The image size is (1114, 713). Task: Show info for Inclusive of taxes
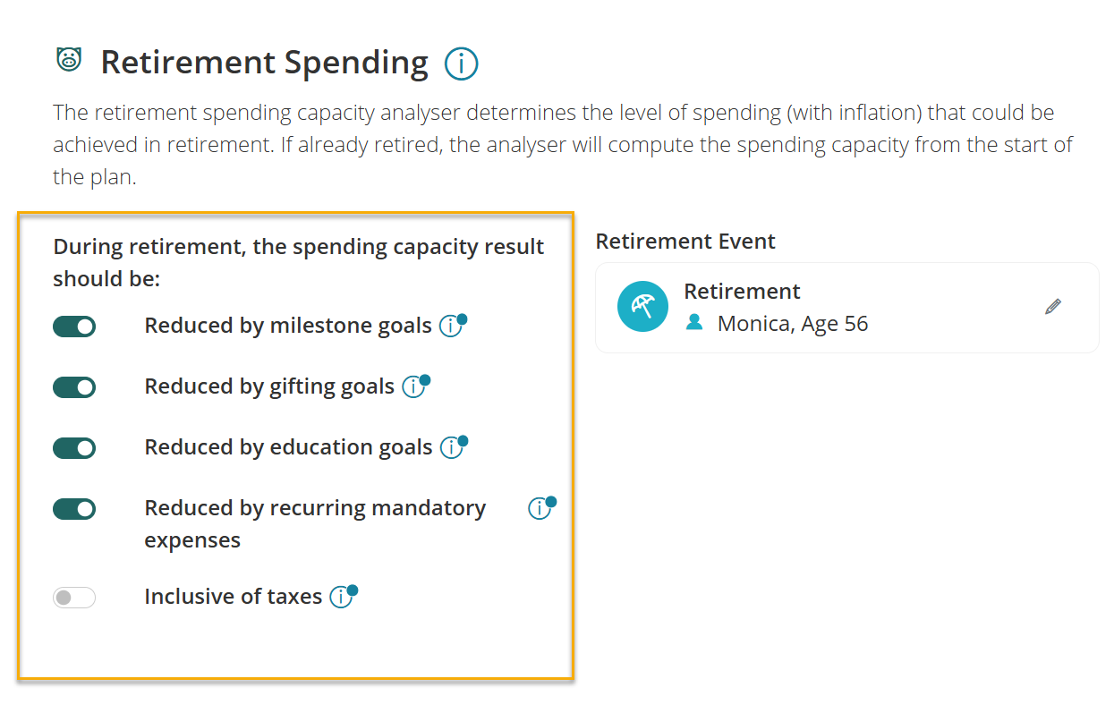click(341, 597)
